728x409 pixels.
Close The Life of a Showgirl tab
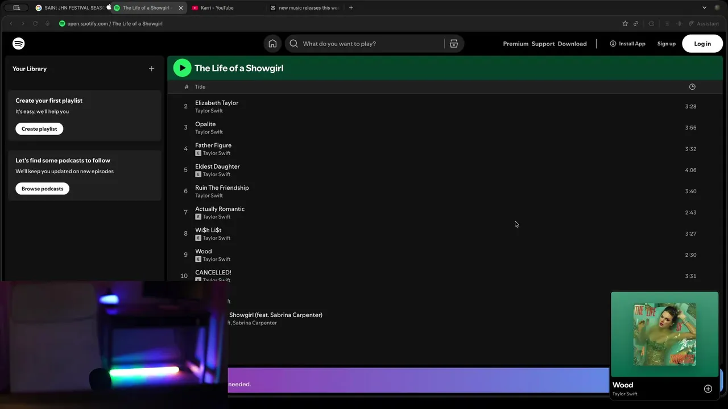(181, 8)
